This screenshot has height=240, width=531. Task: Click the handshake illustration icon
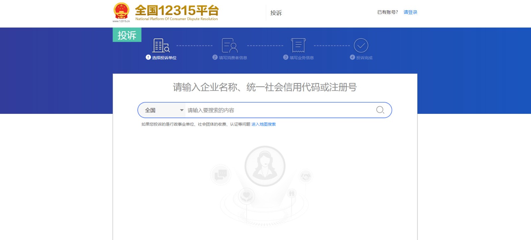point(306,176)
